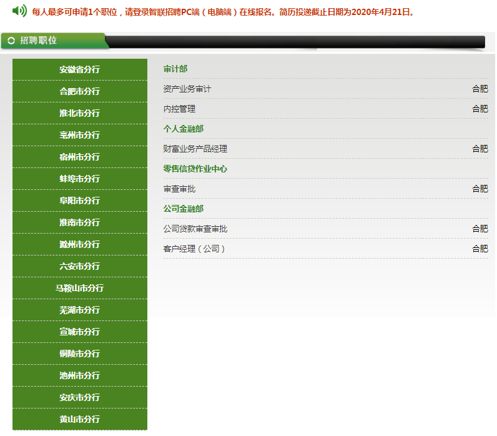The image size is (497, 436).
Task: Select the 安徽省分行 branch tab
Action: pos(79,69)
